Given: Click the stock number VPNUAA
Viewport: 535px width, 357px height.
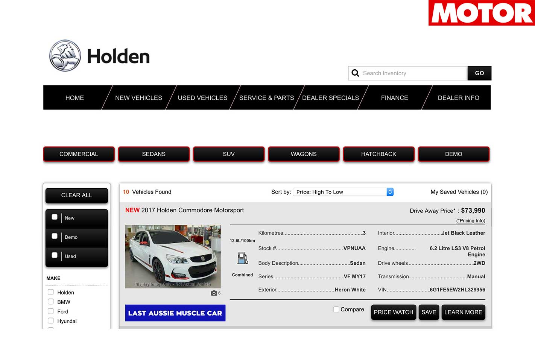Looking at the screenshot, I should (354, 248).
